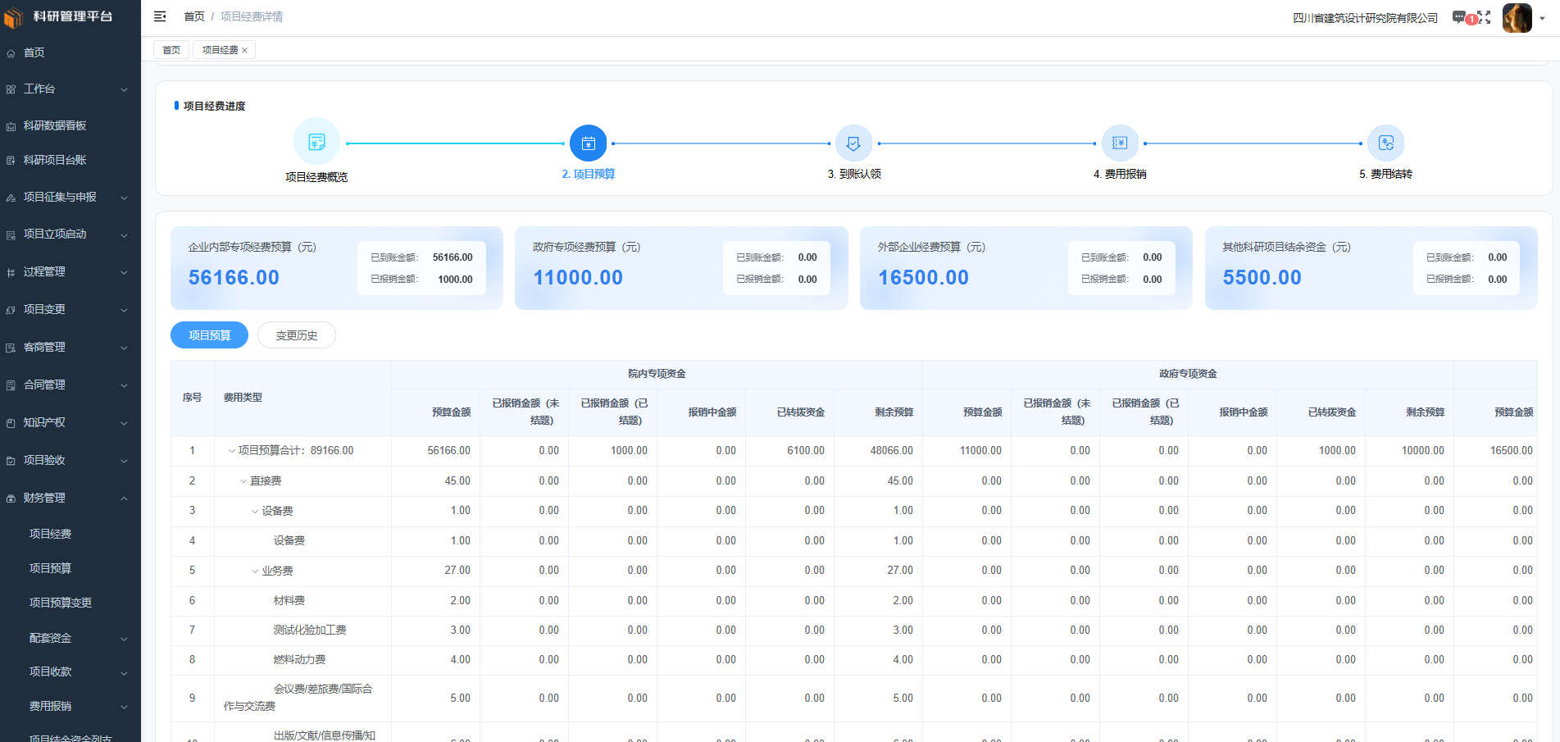Open the message notification icon
Screen dimensions: 1560x742
point(1460,17)
